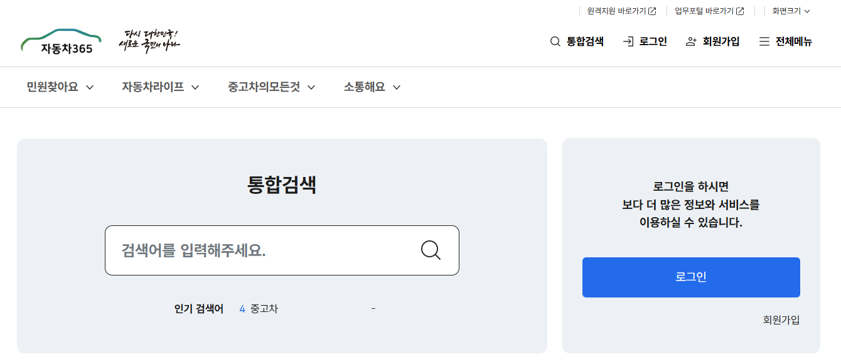Click the external-link icon next to 원격지원 바로가기
Viewport: 841px width, 364px height.
[653, 11]
